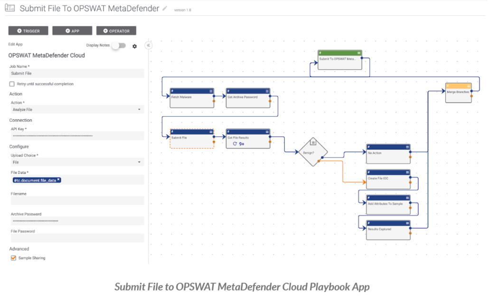The height and width of the screenshot is (300, 489).
Task: Open the Action dropdown showing Analyze File
Action: 77,109
